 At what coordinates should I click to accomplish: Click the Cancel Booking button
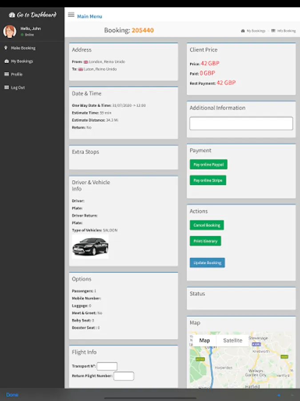(207, 225)
